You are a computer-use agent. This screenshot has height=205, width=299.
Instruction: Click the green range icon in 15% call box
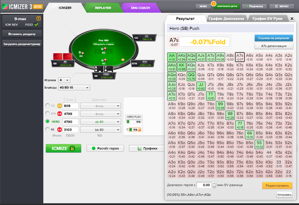click(x=131, y=130)
